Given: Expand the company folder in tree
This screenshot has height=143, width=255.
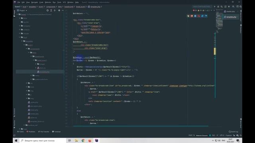Looking at the screenshot, I should point(20,26).
